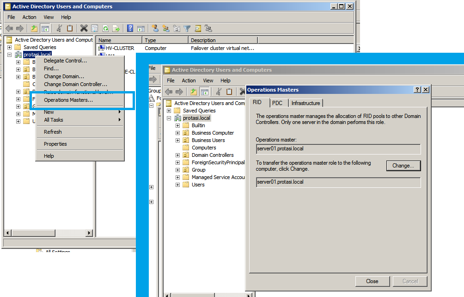The image size is (464, 297).
Task: Click the Export List toolbar icon
Action: click(116, 28)
